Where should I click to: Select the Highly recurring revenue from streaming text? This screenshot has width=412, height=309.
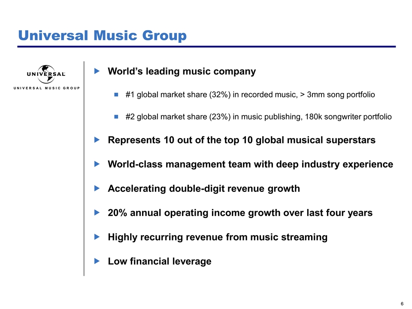[217, 237]
